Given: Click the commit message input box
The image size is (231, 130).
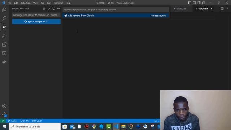Looking at the screenshot, I should click(x=36, y=15).
